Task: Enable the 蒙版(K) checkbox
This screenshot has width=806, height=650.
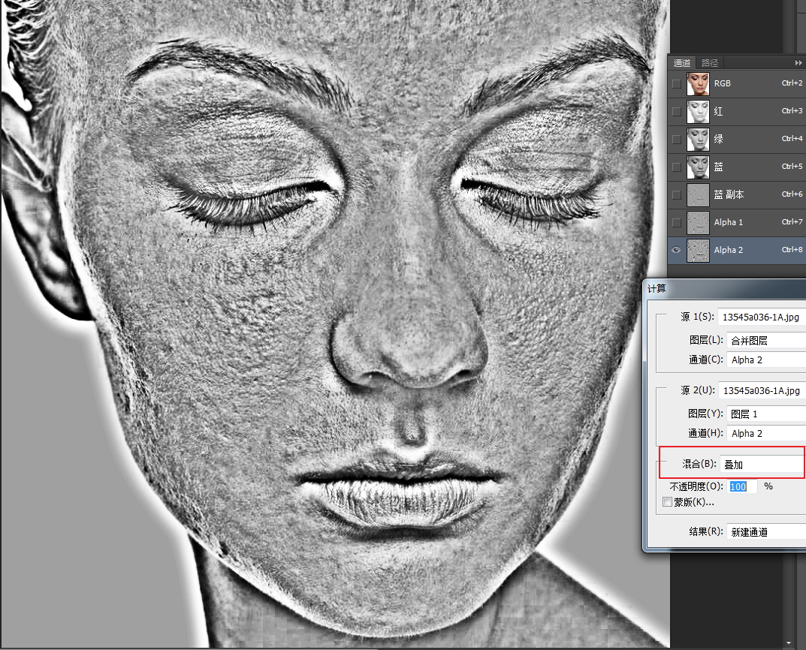Action: tap(667, 501)
